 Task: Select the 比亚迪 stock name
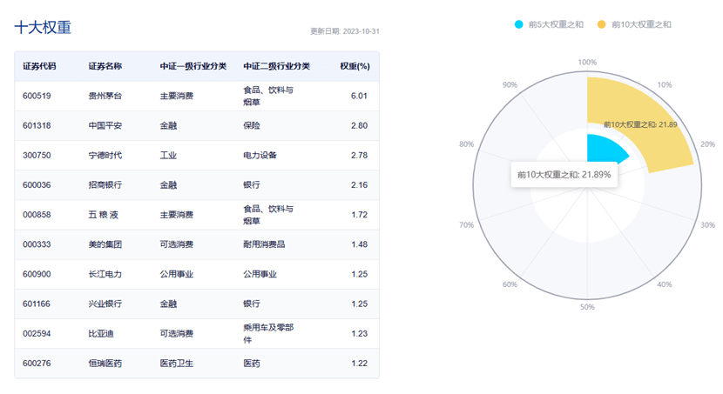(x=100, y=334)
